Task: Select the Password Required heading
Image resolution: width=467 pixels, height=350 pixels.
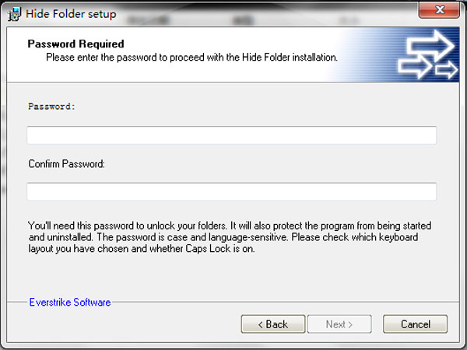Action: (x=75, y=44)
